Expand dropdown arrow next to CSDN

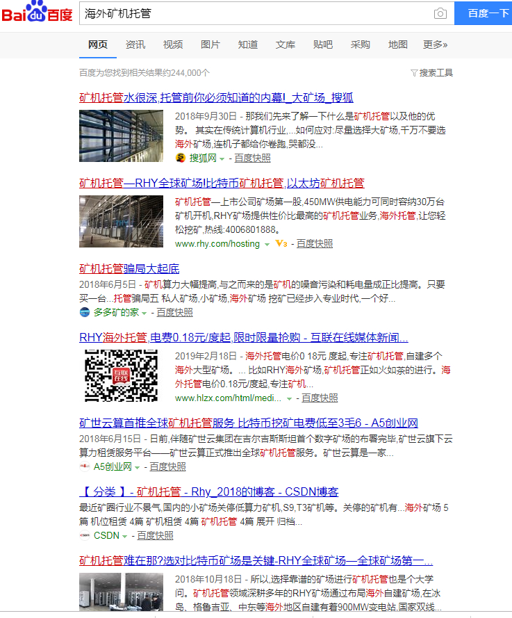[124, 537]
